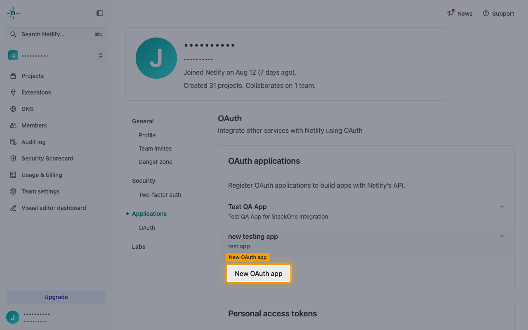Viewport: 528px width, 330px height.
Task: Select Profile in settings navigation
Action: pyautogui.click(x=147, y=135)
